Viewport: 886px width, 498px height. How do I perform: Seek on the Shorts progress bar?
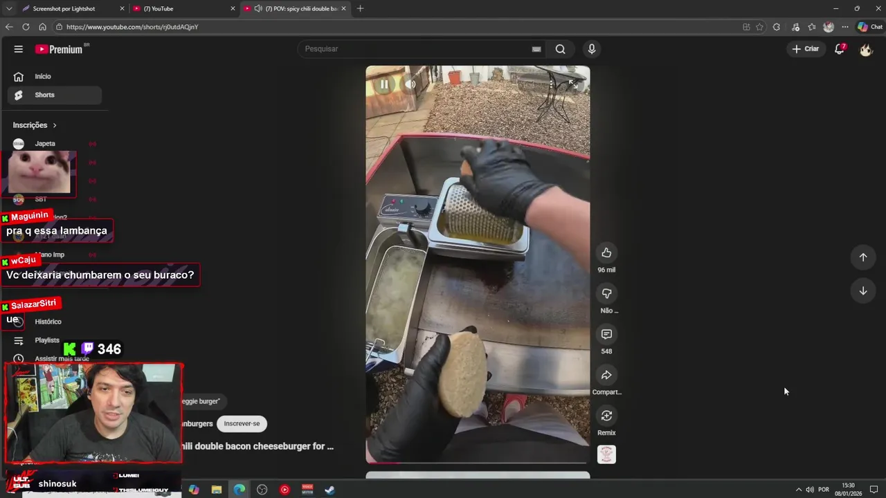(478, 462)
